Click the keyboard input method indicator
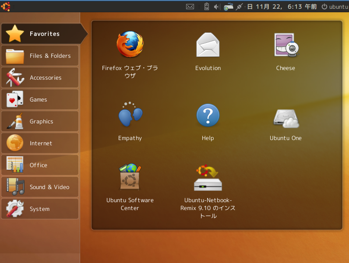The width and height of the screenshot is (349, 263). (x=229, y=7)
